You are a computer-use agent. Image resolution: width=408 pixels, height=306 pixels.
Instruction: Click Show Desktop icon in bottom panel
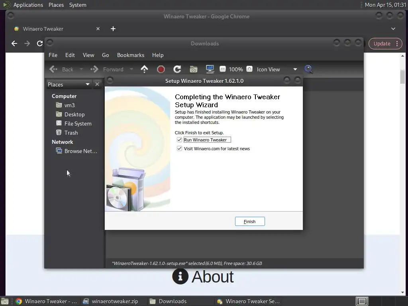click(x=5, y=301)
